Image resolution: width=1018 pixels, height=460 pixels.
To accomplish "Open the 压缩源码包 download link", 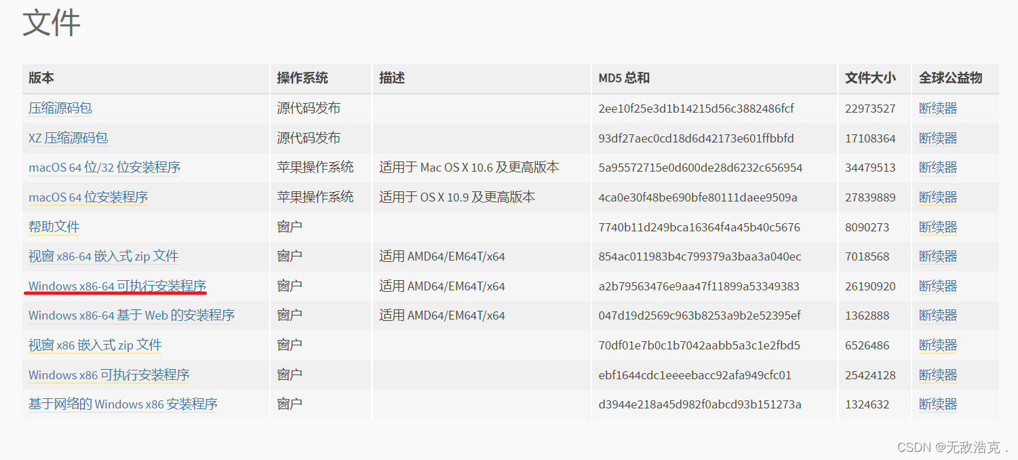I will point(60,108).
